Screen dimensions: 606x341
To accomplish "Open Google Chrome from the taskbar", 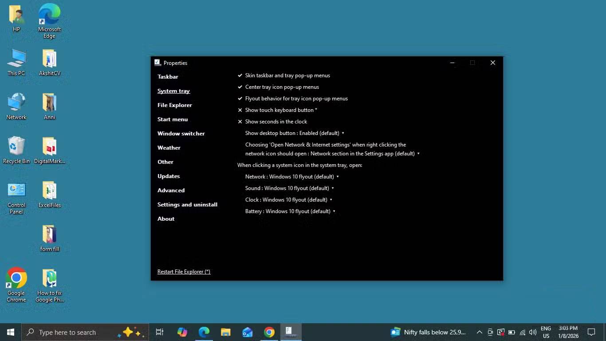I will [269, 332].
